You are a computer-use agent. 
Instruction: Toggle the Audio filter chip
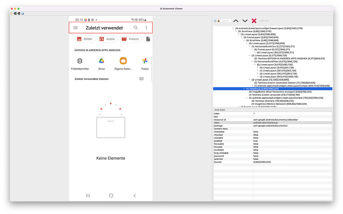[x=107, y=39]
